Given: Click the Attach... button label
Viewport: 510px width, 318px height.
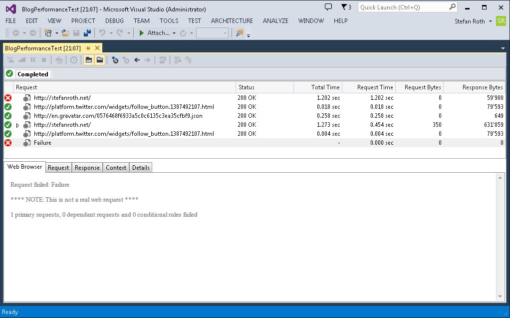Looking at the screenshot, I should point(158,33).
